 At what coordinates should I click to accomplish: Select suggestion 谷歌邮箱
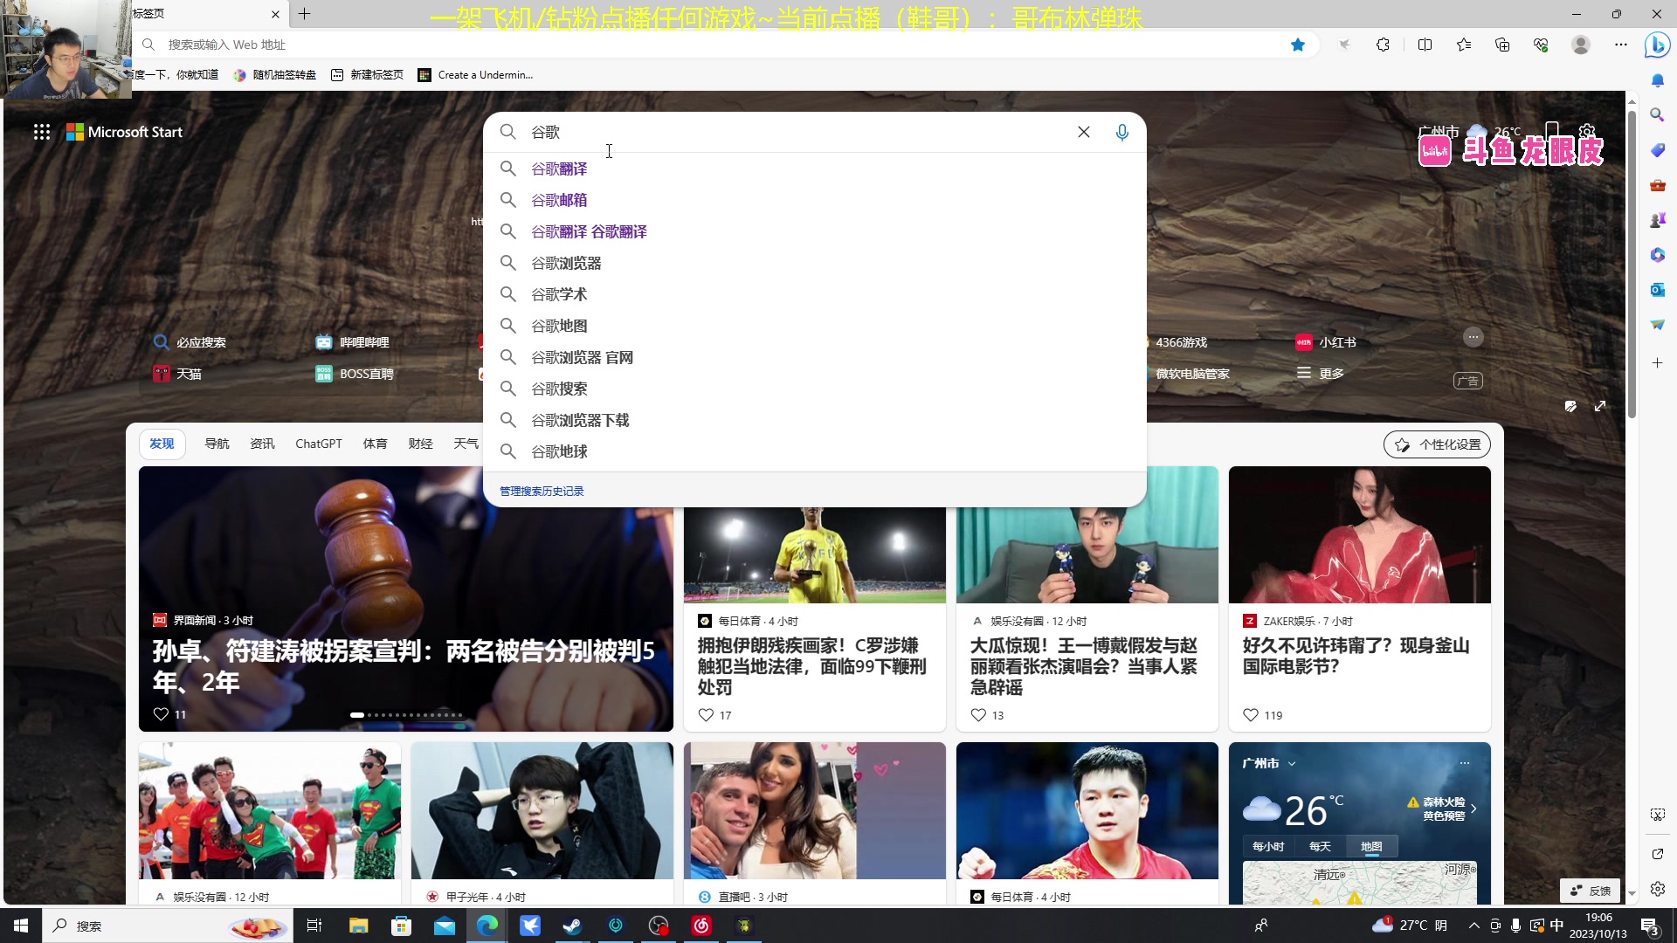click(815, 200)
